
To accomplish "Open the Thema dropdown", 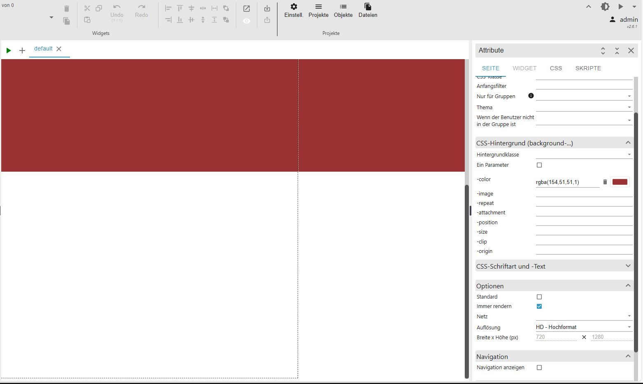I will pyautogui.click(x=584, y=107).
